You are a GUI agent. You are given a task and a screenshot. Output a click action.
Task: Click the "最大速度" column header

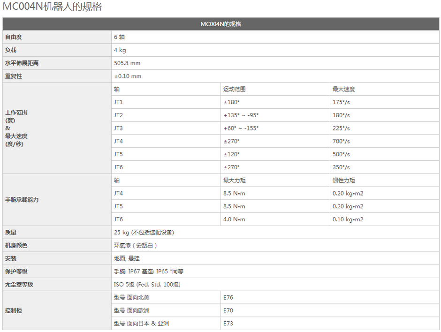[x=344, y=89]
